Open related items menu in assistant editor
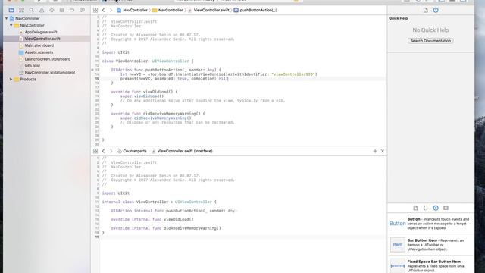Screen dimensions: 485x273 pyautogui.click(x=95, y=151)
